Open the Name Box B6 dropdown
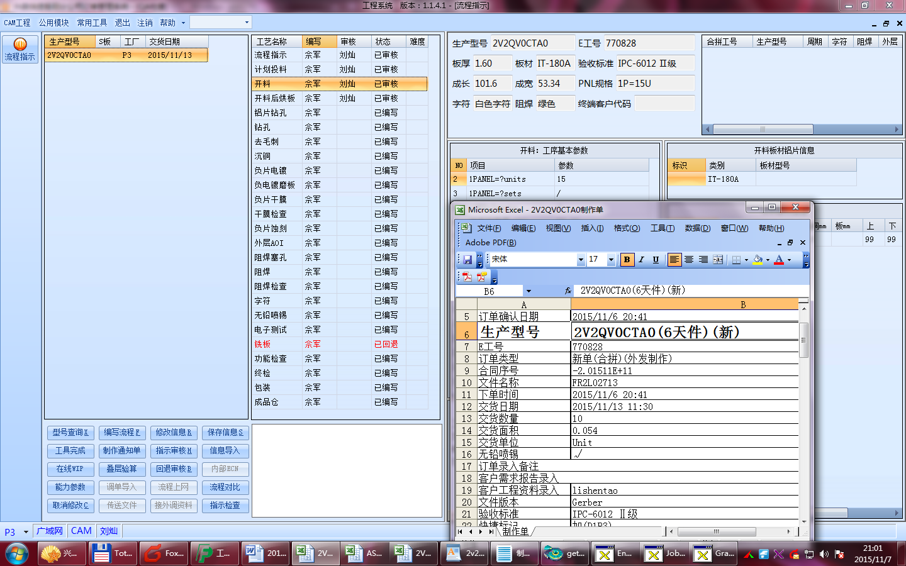Screen dimensions: 906x566 tap(528, 291)
